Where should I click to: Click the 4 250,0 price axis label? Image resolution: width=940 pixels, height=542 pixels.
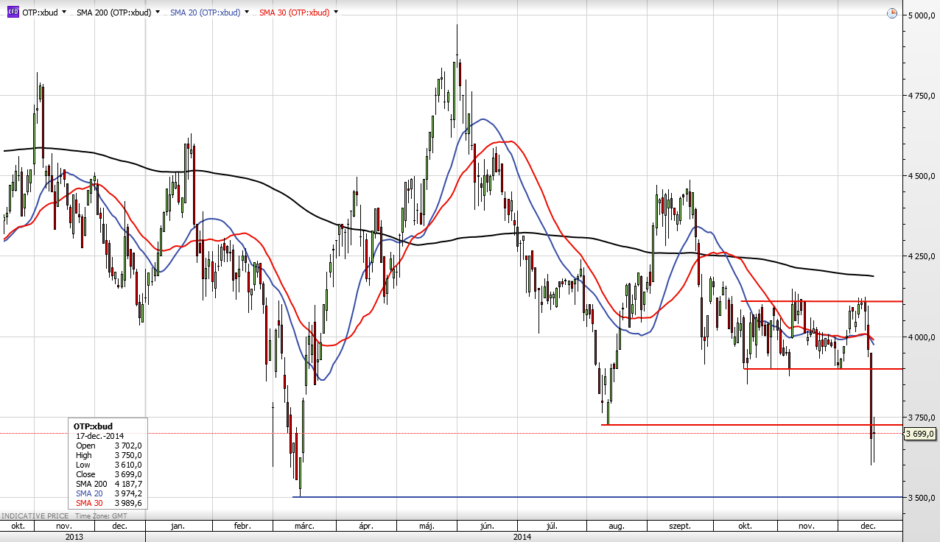[922, 256]
